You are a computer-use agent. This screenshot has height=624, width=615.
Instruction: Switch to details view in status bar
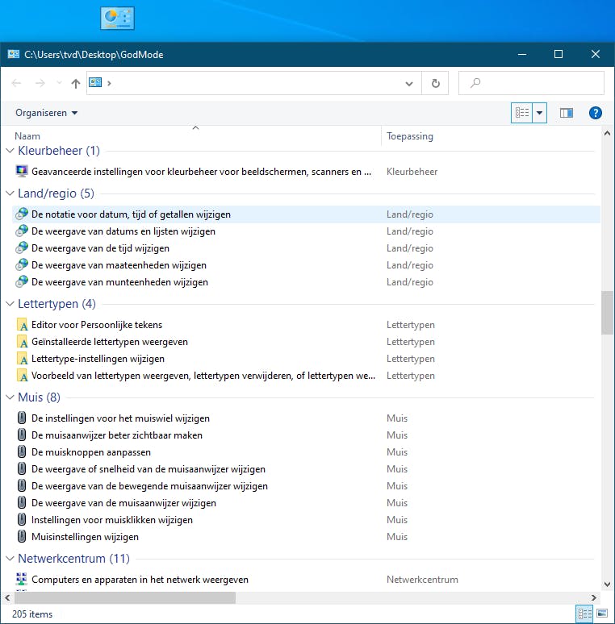coord(584,614)
